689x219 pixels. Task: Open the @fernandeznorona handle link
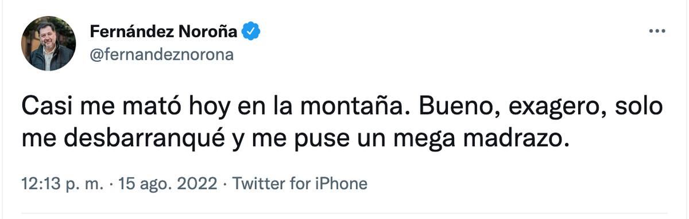pos(162,55)
